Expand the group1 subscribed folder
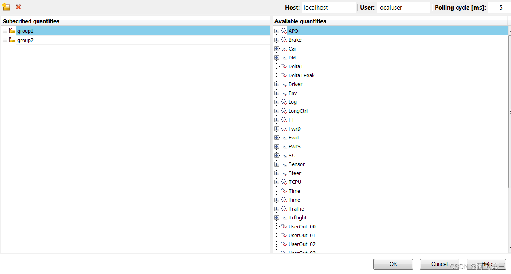 pos(5,31)
